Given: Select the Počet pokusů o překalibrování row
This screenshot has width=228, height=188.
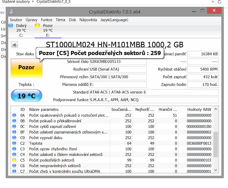Looking at the screenshot, I should 112,121.
